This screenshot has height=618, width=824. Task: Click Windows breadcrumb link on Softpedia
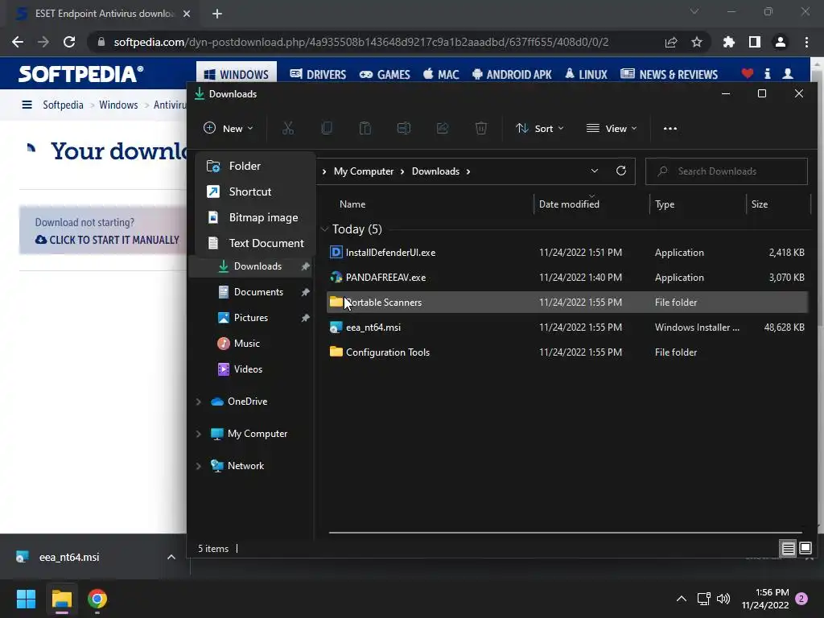[118, 105]
